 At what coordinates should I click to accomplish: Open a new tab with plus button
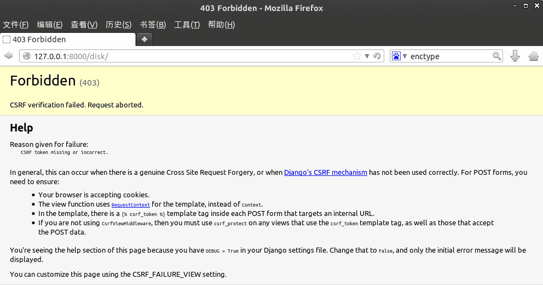coord(145,39)
